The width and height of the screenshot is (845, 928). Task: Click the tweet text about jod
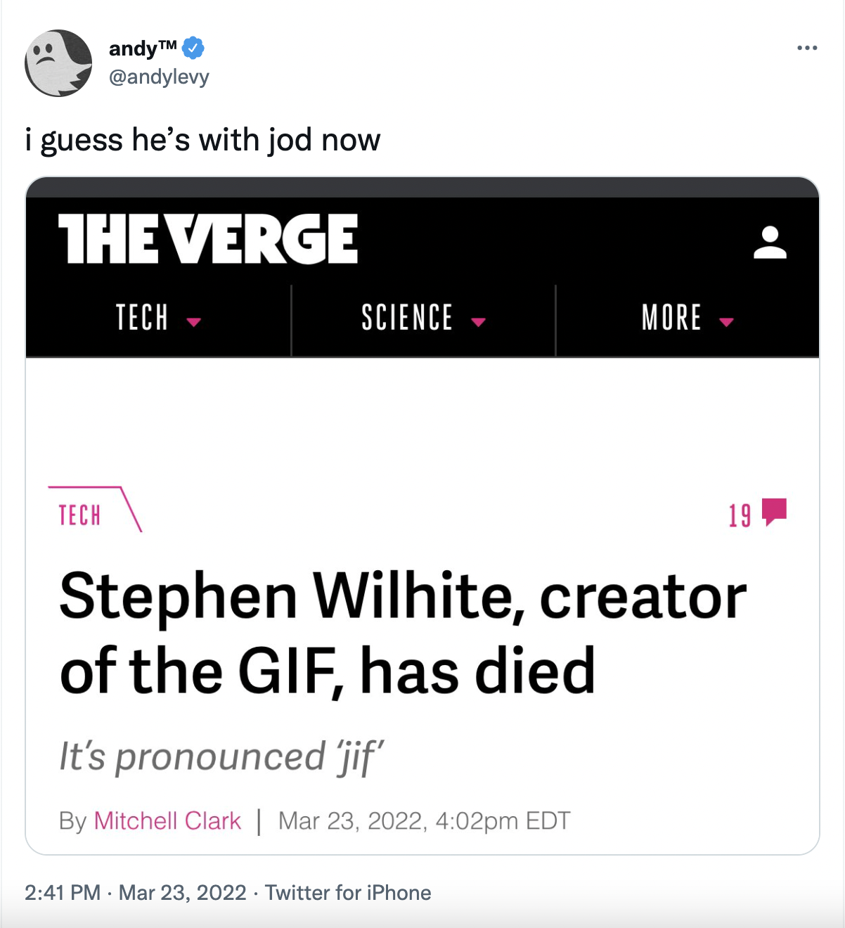(202, 139)
